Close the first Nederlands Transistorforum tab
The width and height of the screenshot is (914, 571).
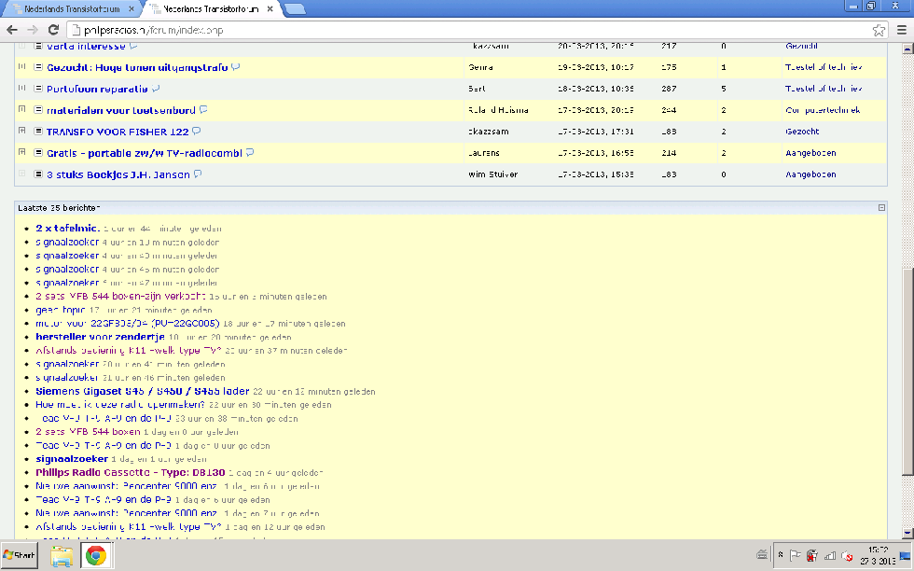click(x=132, y=8)
